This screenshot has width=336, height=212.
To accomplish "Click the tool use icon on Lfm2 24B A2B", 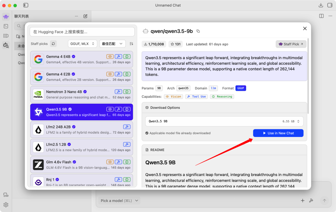I will tap(127, 127).
